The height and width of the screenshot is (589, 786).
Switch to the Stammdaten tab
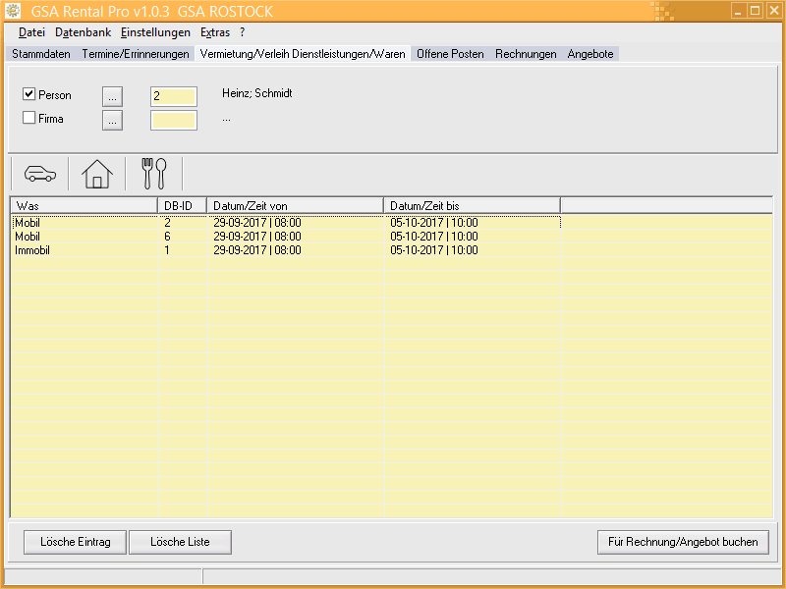(40, 54)
